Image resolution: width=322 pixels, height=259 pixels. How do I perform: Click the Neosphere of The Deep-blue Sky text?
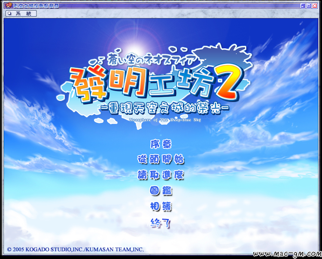pyautogui.click(x=165, y=120)
